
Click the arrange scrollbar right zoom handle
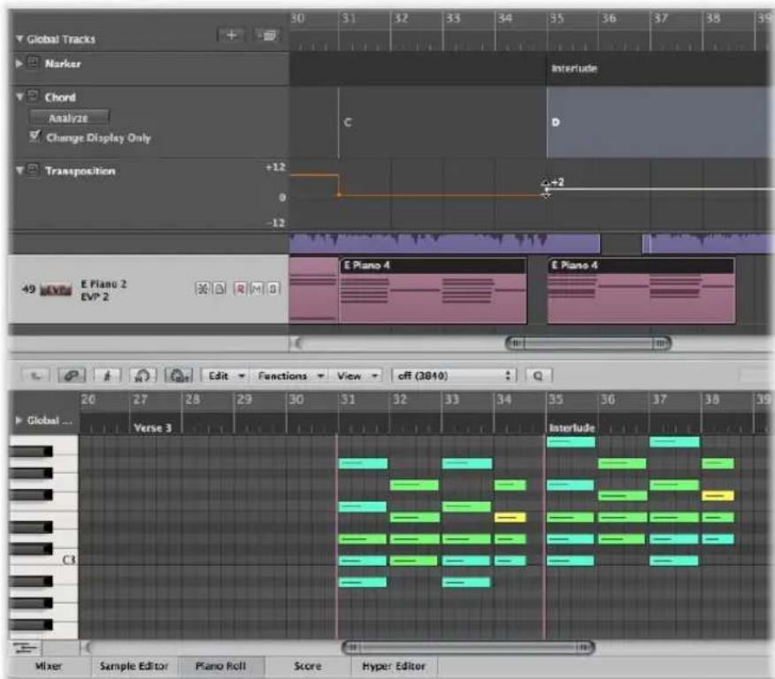click(661, 343)
